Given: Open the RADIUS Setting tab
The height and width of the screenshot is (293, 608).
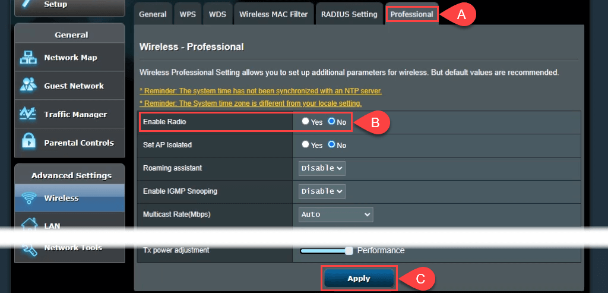Looking at the screenshot, I should pos(349,14).
